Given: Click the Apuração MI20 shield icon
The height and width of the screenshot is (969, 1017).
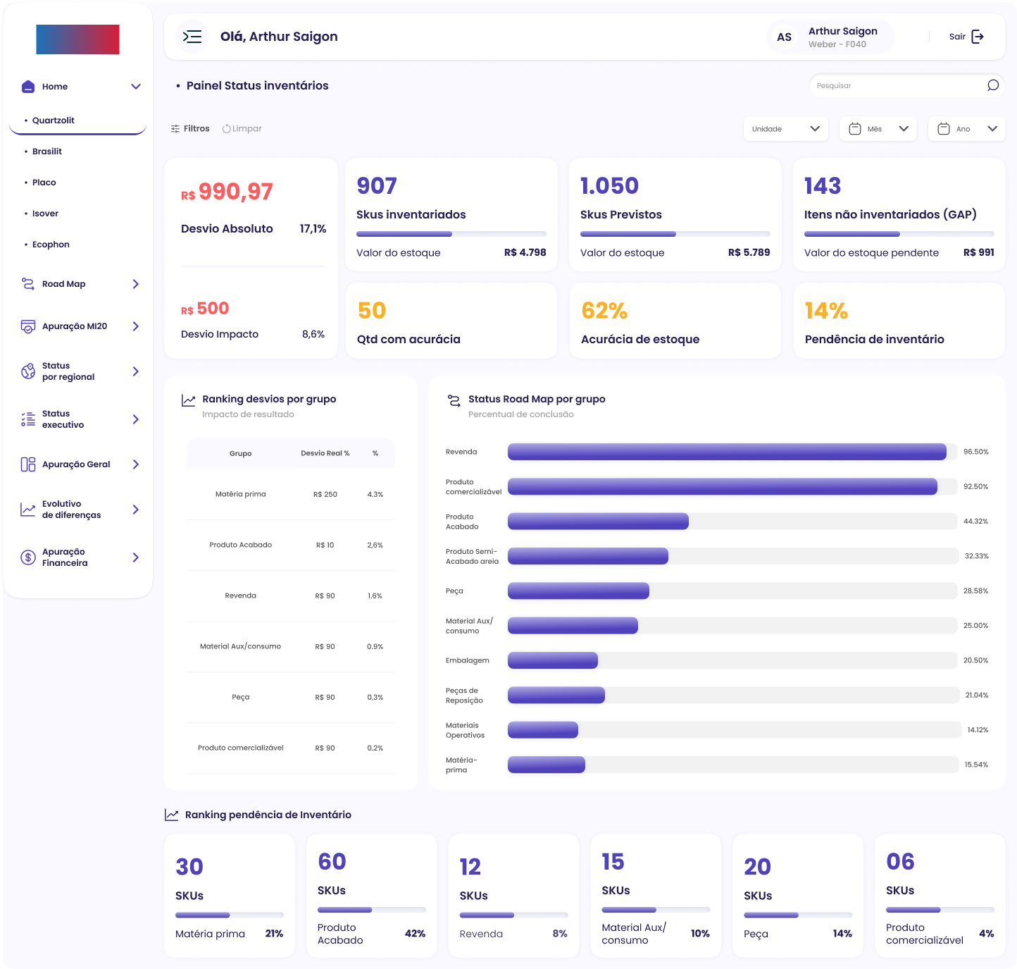Looking at the screenshot, I should [28, 326].
